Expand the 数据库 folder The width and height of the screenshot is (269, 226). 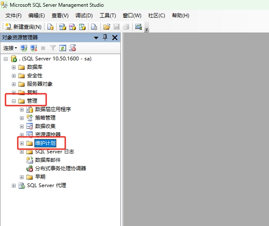(x=14, y=68)
